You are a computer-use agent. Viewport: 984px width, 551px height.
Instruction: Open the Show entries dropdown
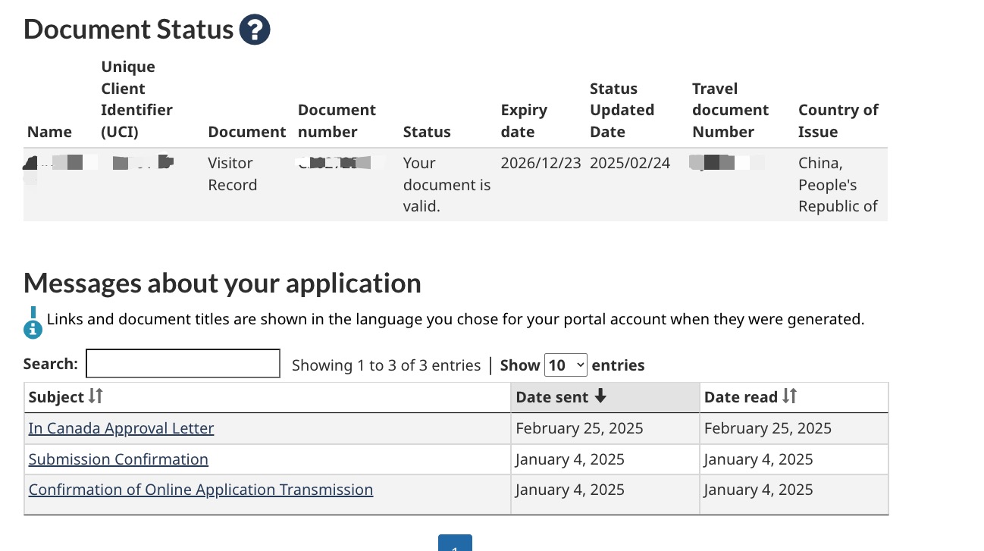point(566,365)
